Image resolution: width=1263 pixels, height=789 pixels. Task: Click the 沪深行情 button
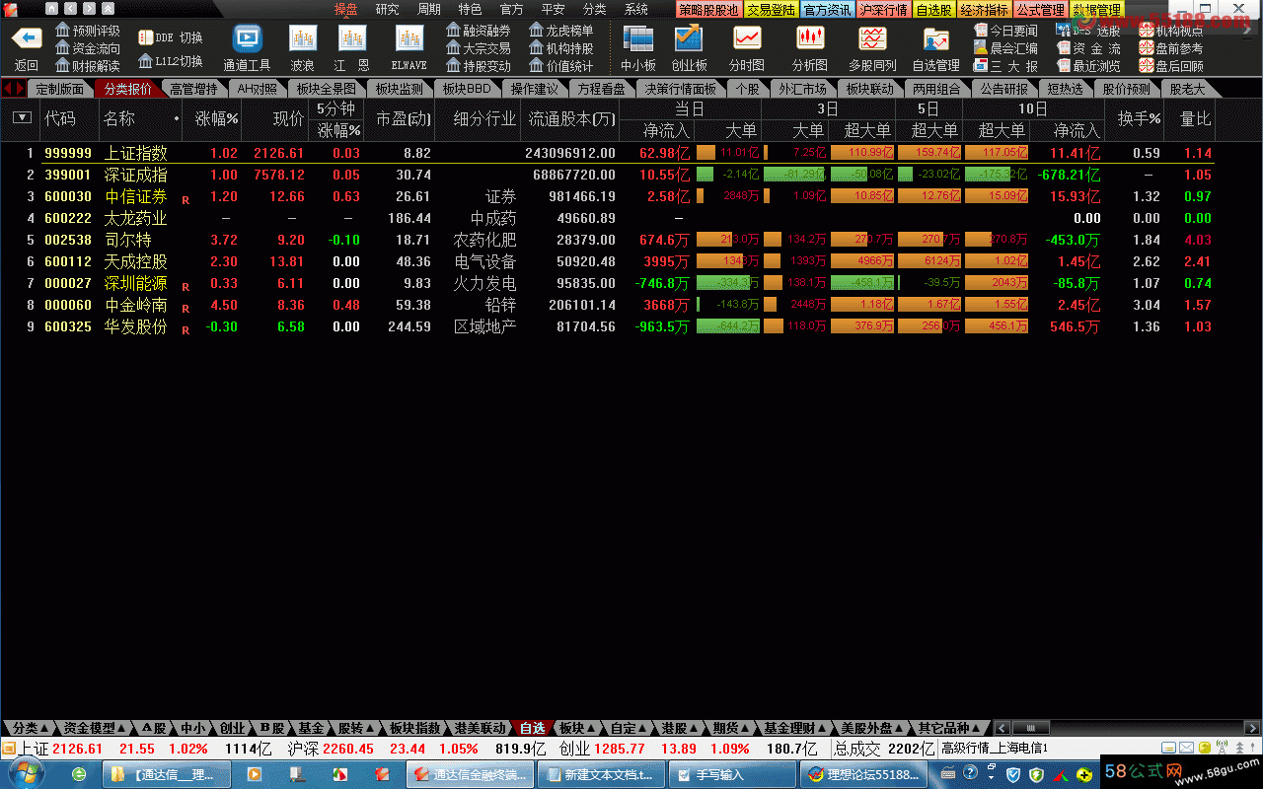(x=883, y=10)
